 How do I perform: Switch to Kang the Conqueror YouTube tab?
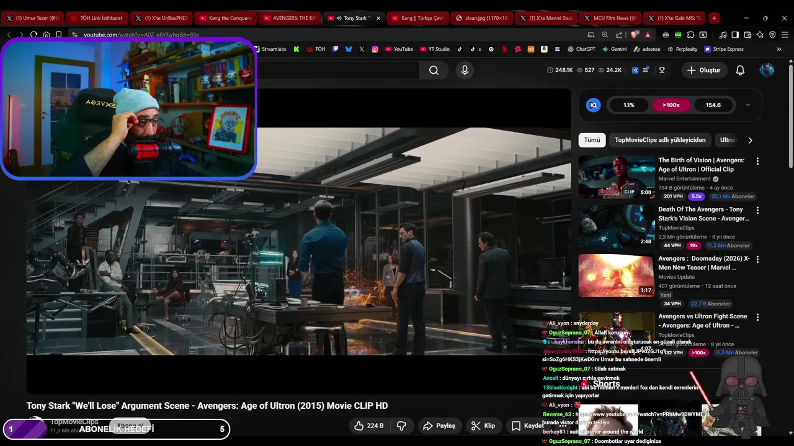point(225,18)
